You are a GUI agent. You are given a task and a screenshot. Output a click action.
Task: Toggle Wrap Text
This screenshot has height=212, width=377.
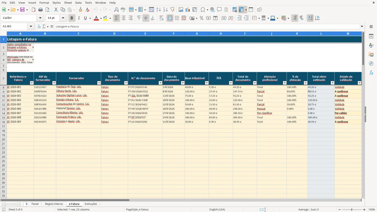pyautogui.click(x=161, y=18)
